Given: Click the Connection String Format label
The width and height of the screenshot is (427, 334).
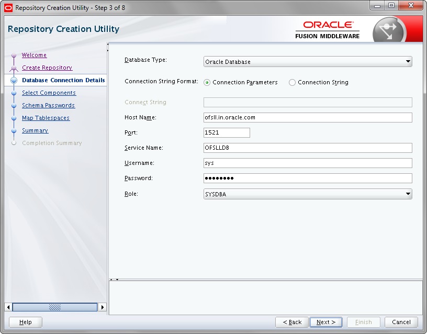Looking at the screenshot, I should click(162, 81).
